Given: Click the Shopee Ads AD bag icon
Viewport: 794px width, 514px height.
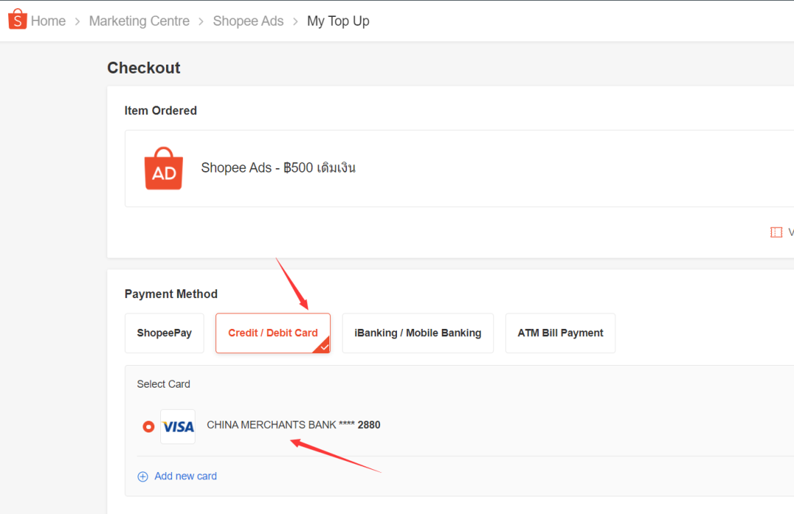Looking at the screenshot, I should tap(163, 168).
